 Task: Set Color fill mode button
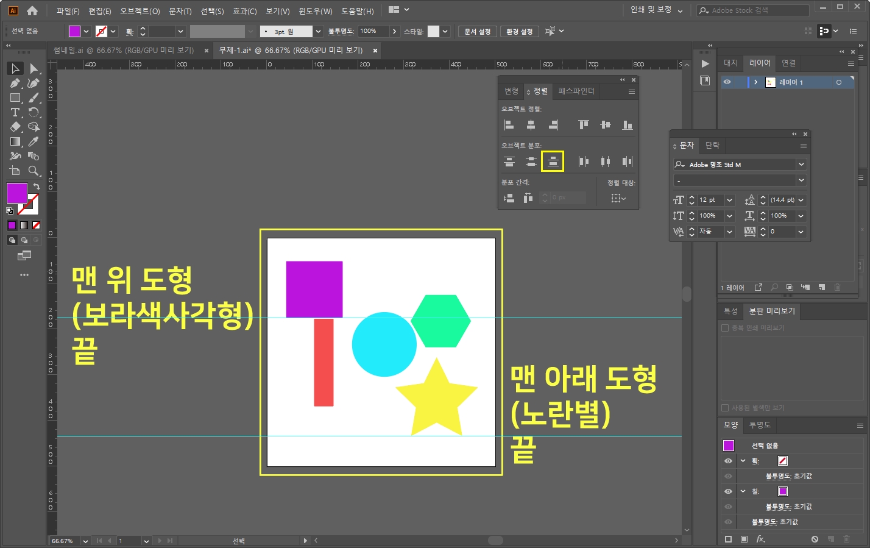[x=12, y=225]
